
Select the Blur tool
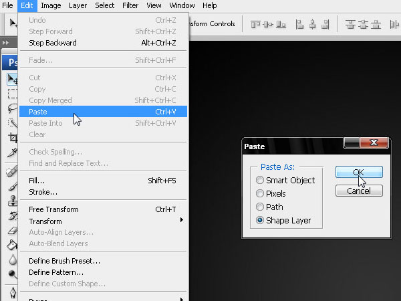[12, 260]
